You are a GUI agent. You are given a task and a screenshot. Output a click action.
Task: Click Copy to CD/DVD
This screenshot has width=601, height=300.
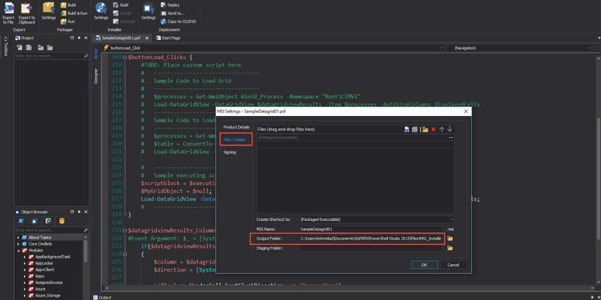178,22
